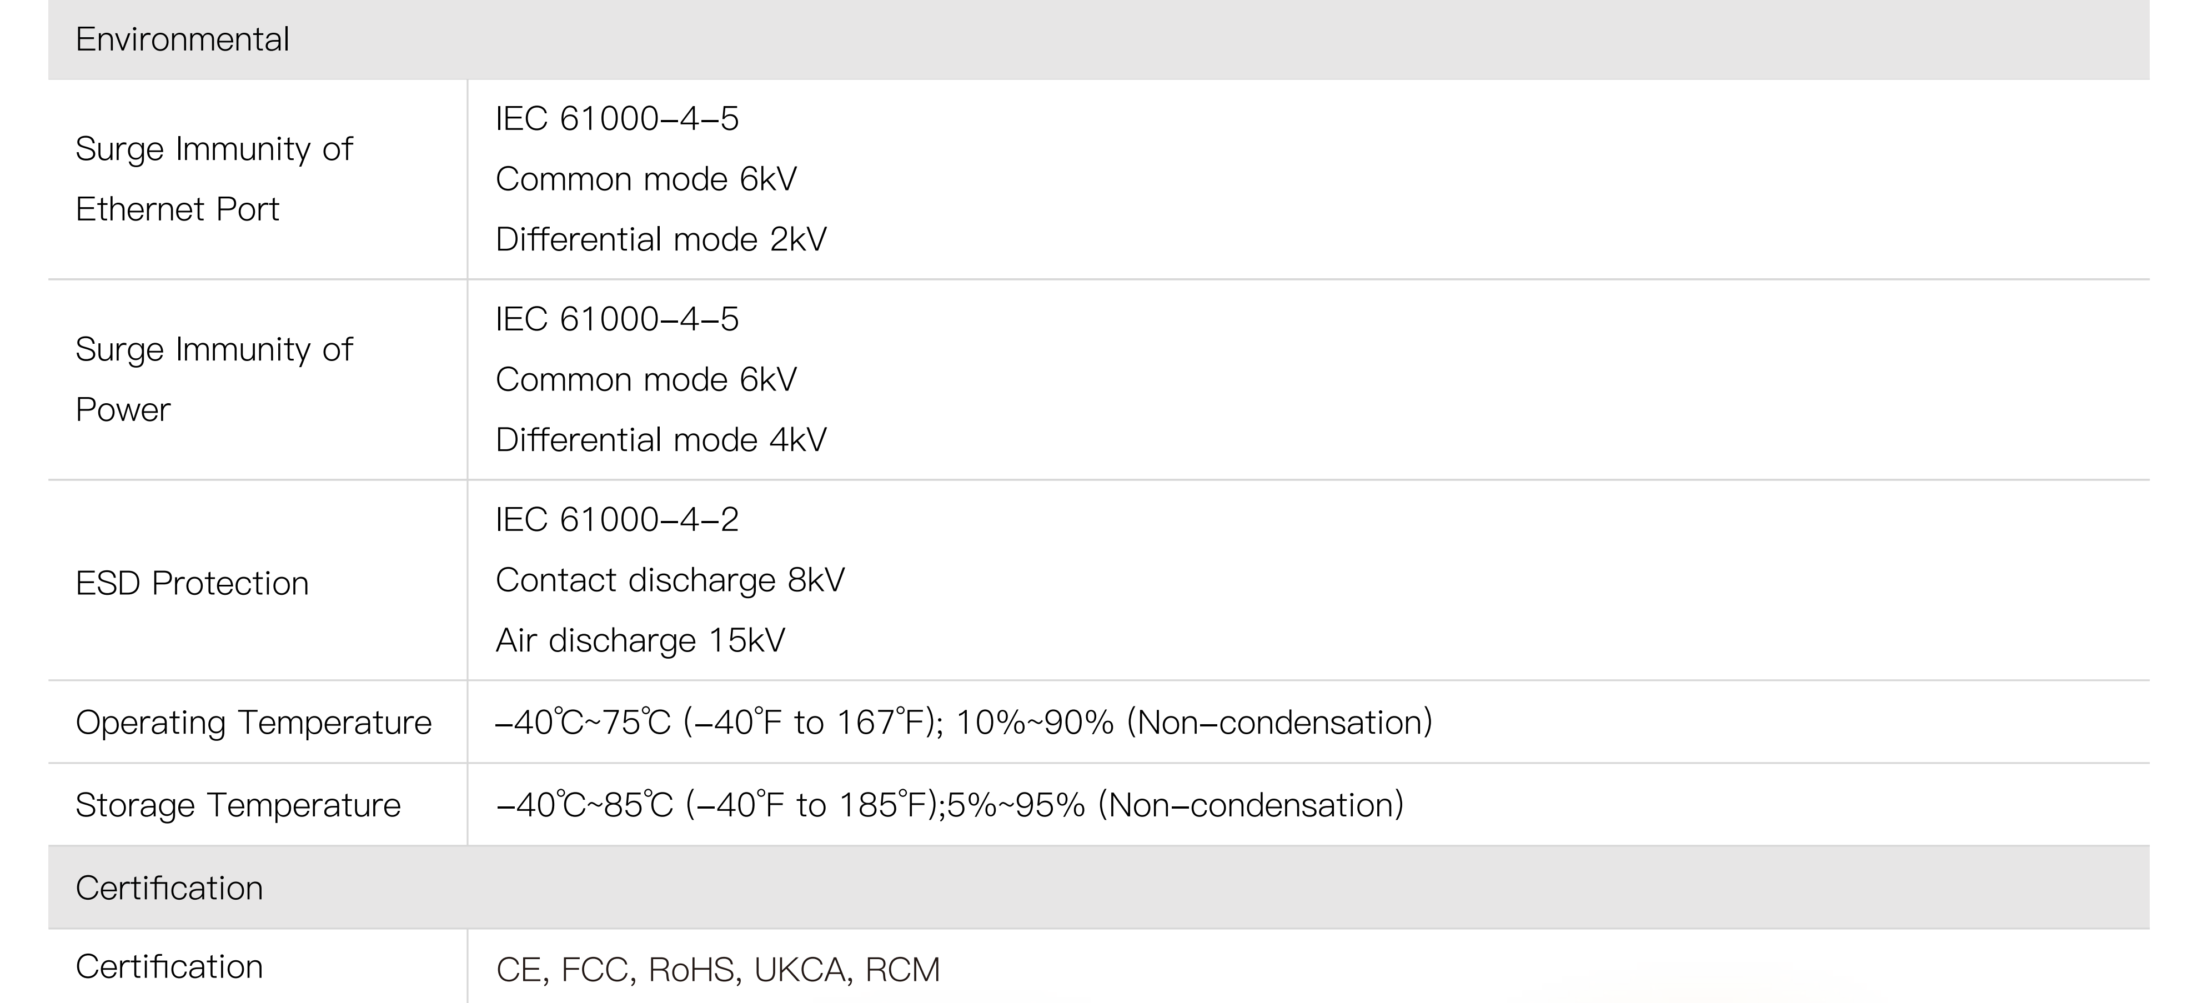Select the Surge Immunity of Power label
Screen dimensions: 2203x1003
click(x=214, y=379)
